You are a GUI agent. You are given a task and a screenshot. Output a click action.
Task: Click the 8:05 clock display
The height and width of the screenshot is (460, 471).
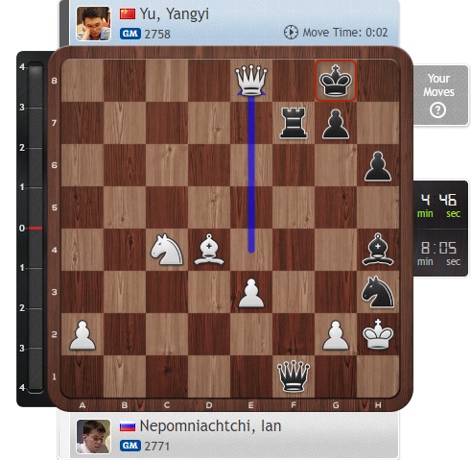[439, 253]
